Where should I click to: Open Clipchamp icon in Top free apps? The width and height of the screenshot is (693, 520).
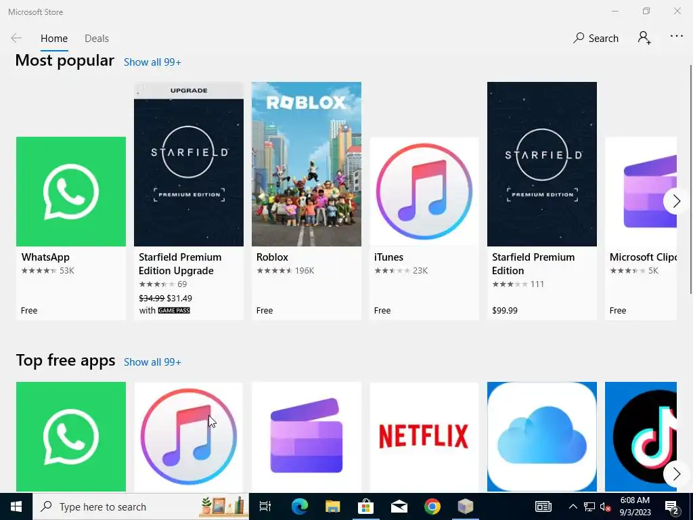click(307, 437)
